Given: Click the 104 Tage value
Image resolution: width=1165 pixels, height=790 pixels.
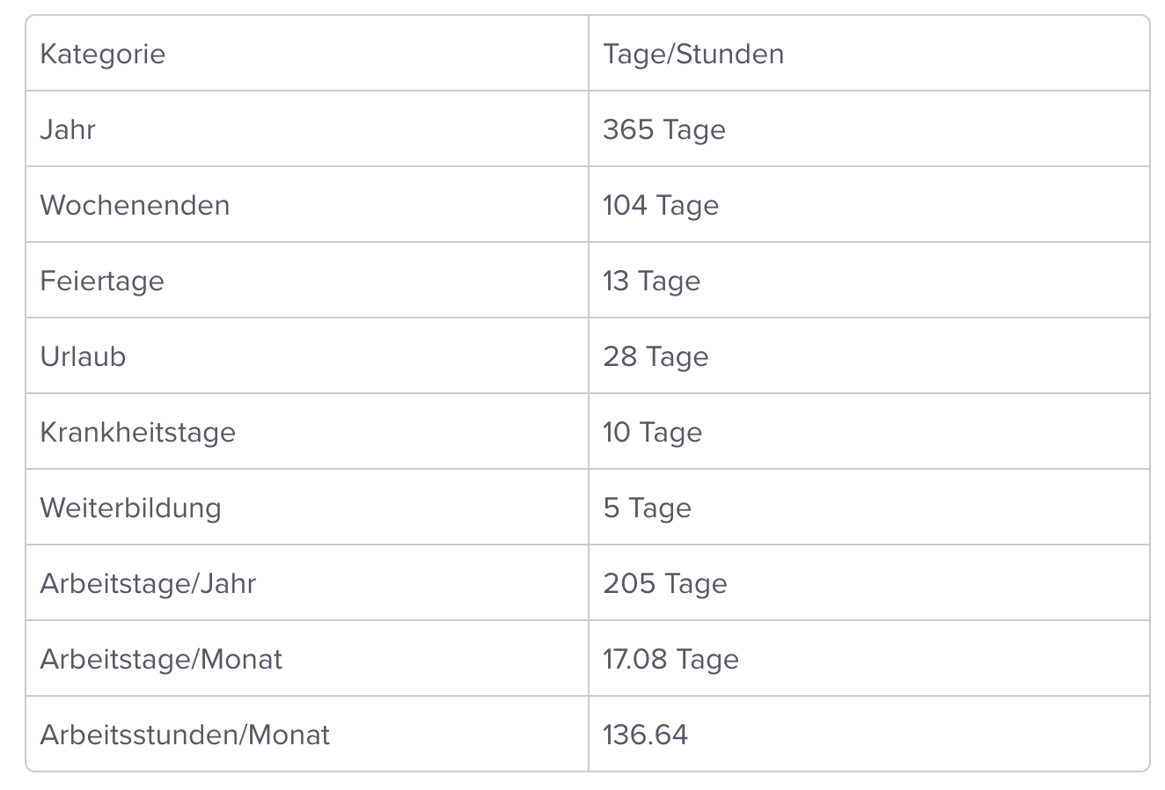Looking at the screenshot, I should pos(661,205).
